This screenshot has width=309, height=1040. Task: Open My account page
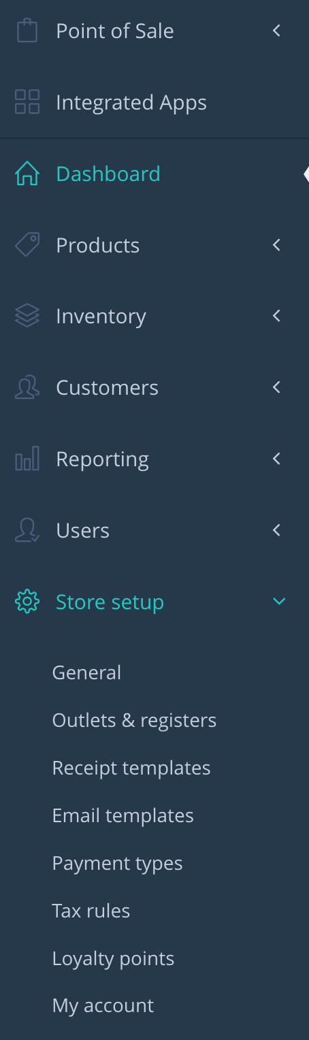tap(103, 1006)
